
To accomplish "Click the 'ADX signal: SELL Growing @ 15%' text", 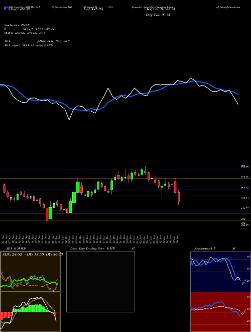I will coord(28,45).
